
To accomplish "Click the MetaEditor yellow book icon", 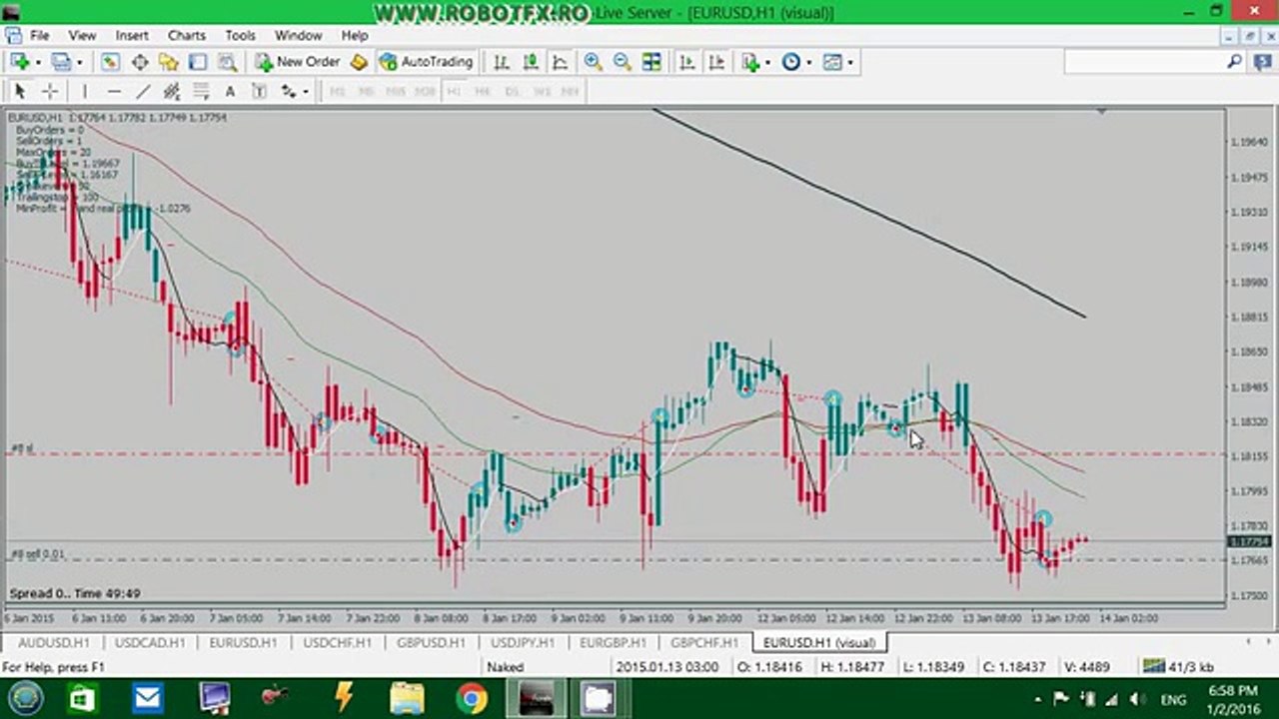I will coord(359,62).
